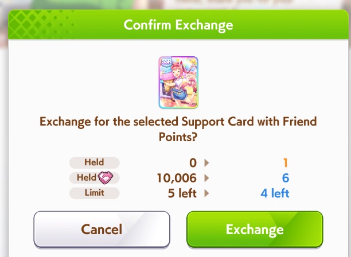351x257 pixels.
Task: Click the Cancel button
Action: tap(102, 229)
